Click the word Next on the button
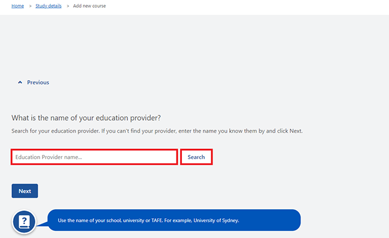Image resolution: width=389 pixels, height=238 pixels. (x=25, y=191)
